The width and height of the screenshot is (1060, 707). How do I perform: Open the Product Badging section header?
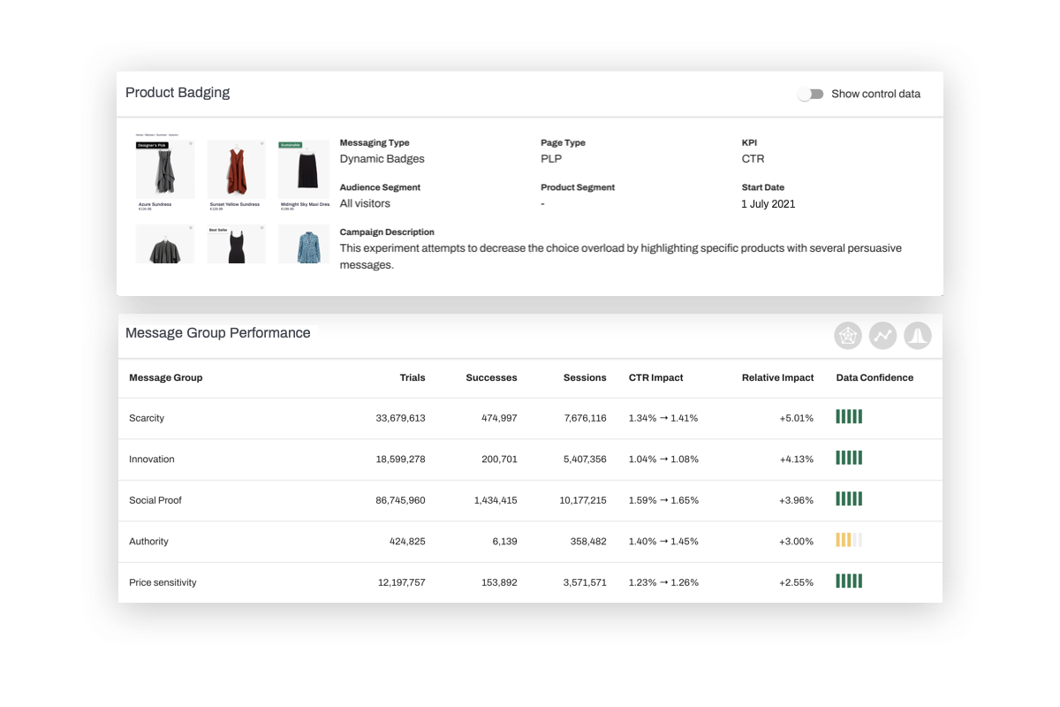pos(178,92)
